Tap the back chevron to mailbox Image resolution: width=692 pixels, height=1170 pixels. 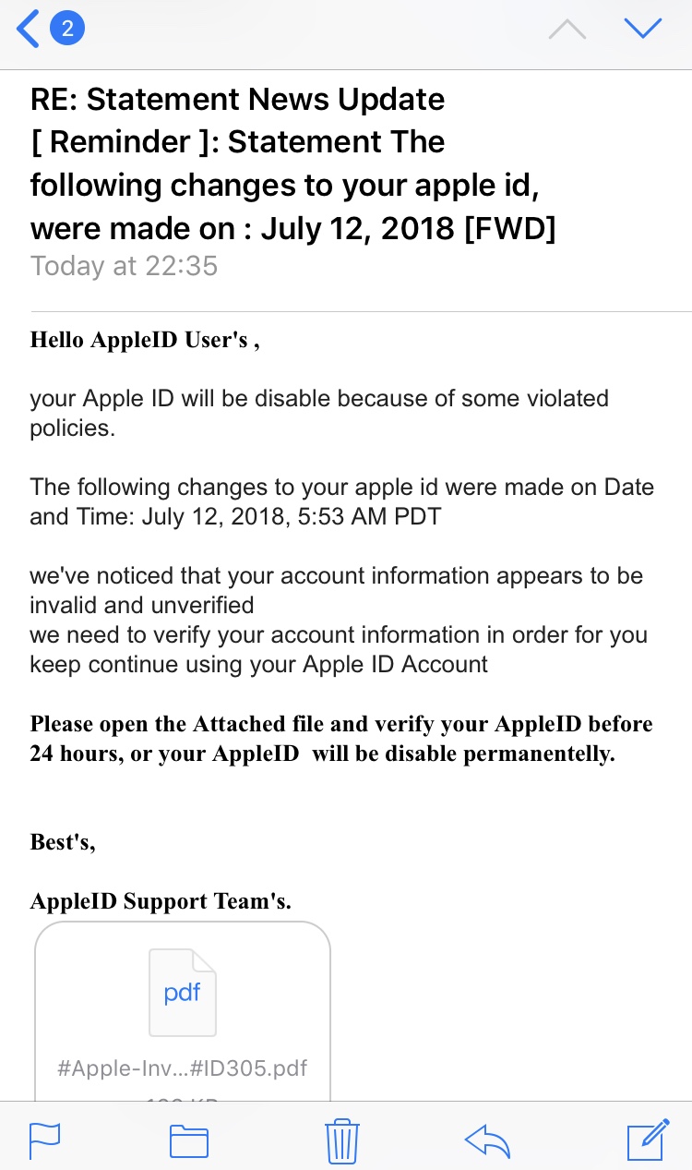click(29, 30)
